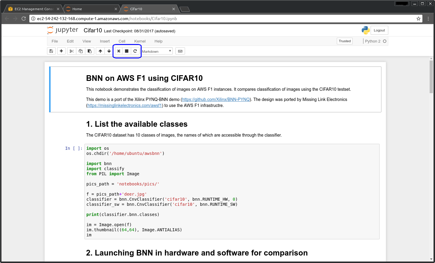435x263 pixels.
Task: Save the notebook with the floppy disk icon
Action: click(51, 51)
